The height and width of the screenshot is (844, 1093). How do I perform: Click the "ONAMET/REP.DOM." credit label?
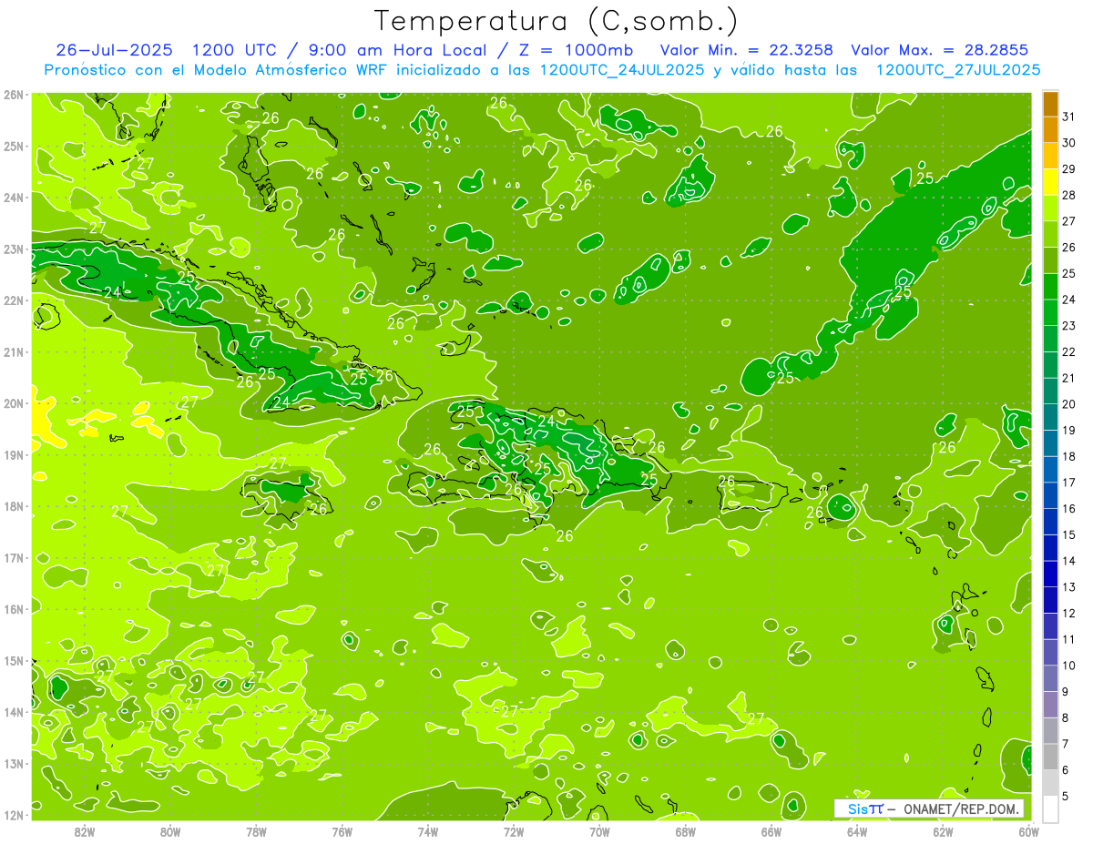click(x=959, y=808)
